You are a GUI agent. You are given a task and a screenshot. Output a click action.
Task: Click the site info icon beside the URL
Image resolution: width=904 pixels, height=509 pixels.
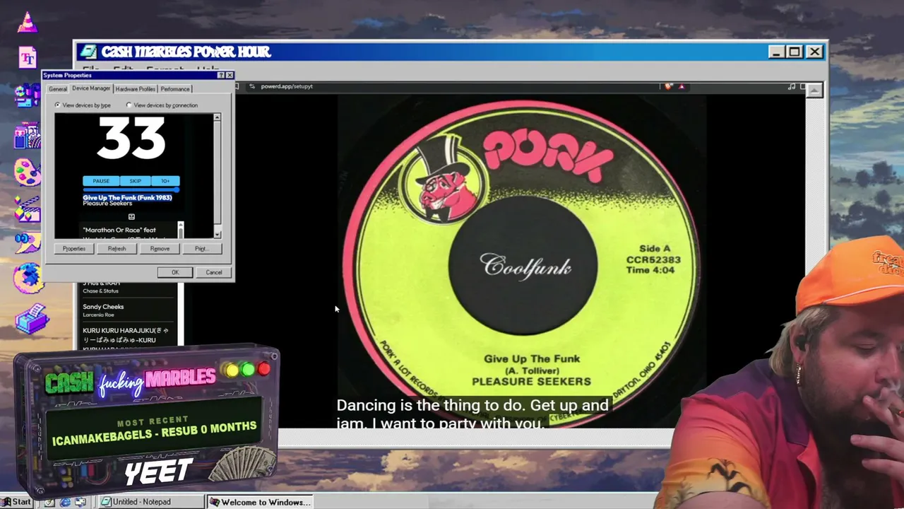tap(252, 86)
